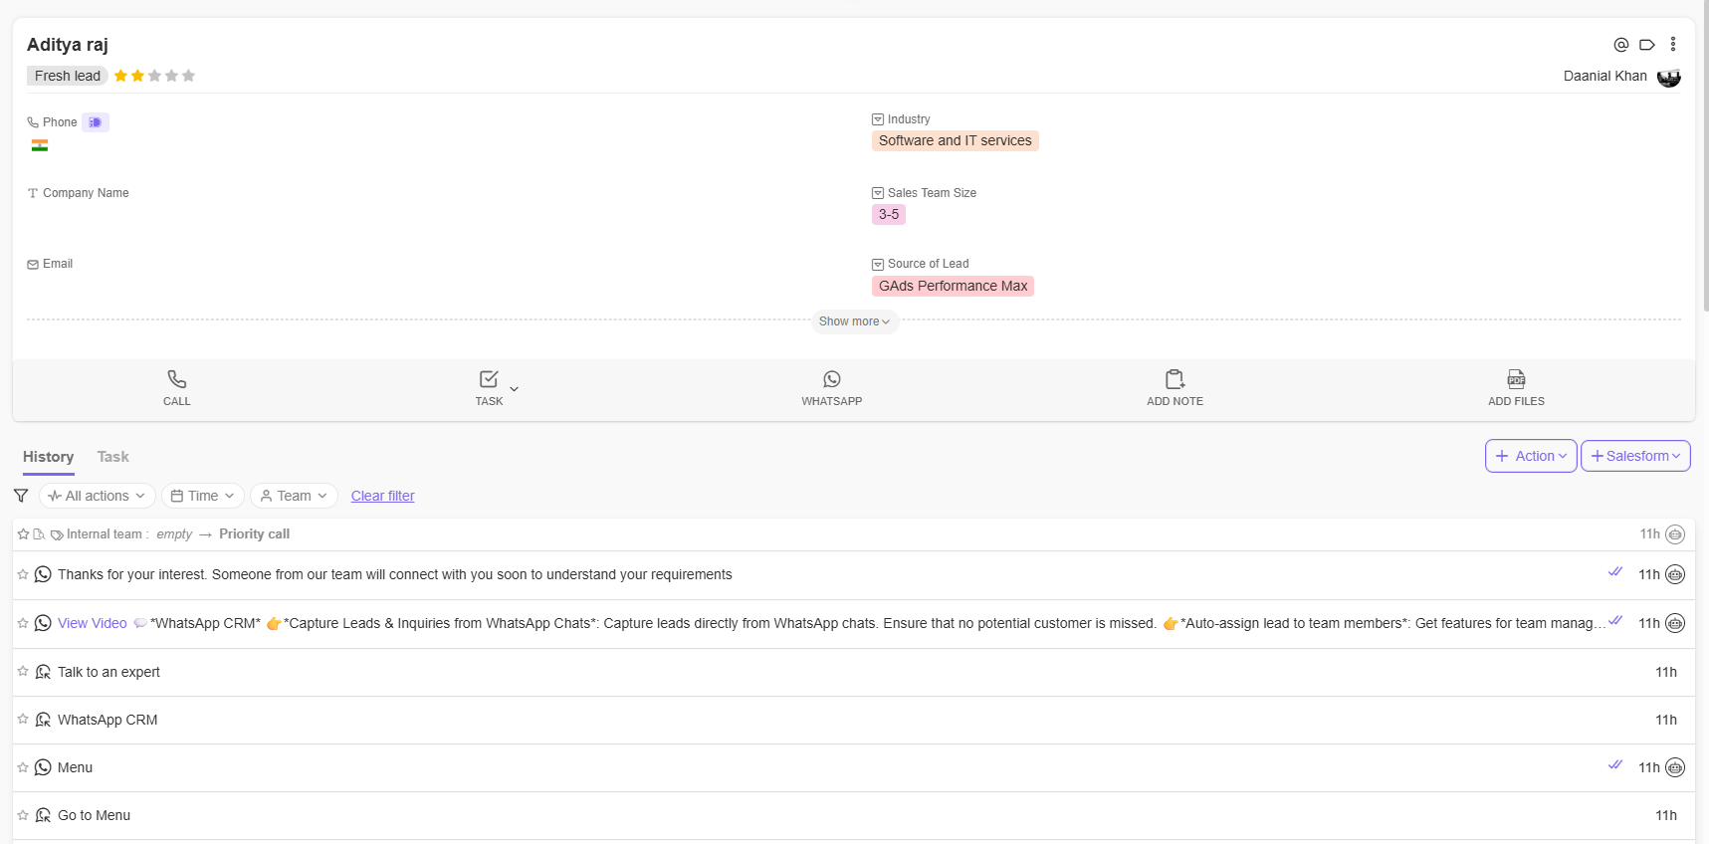Set lead rating to three stars
Viewport: 1709px width, 844px height.
coord(154,76)
